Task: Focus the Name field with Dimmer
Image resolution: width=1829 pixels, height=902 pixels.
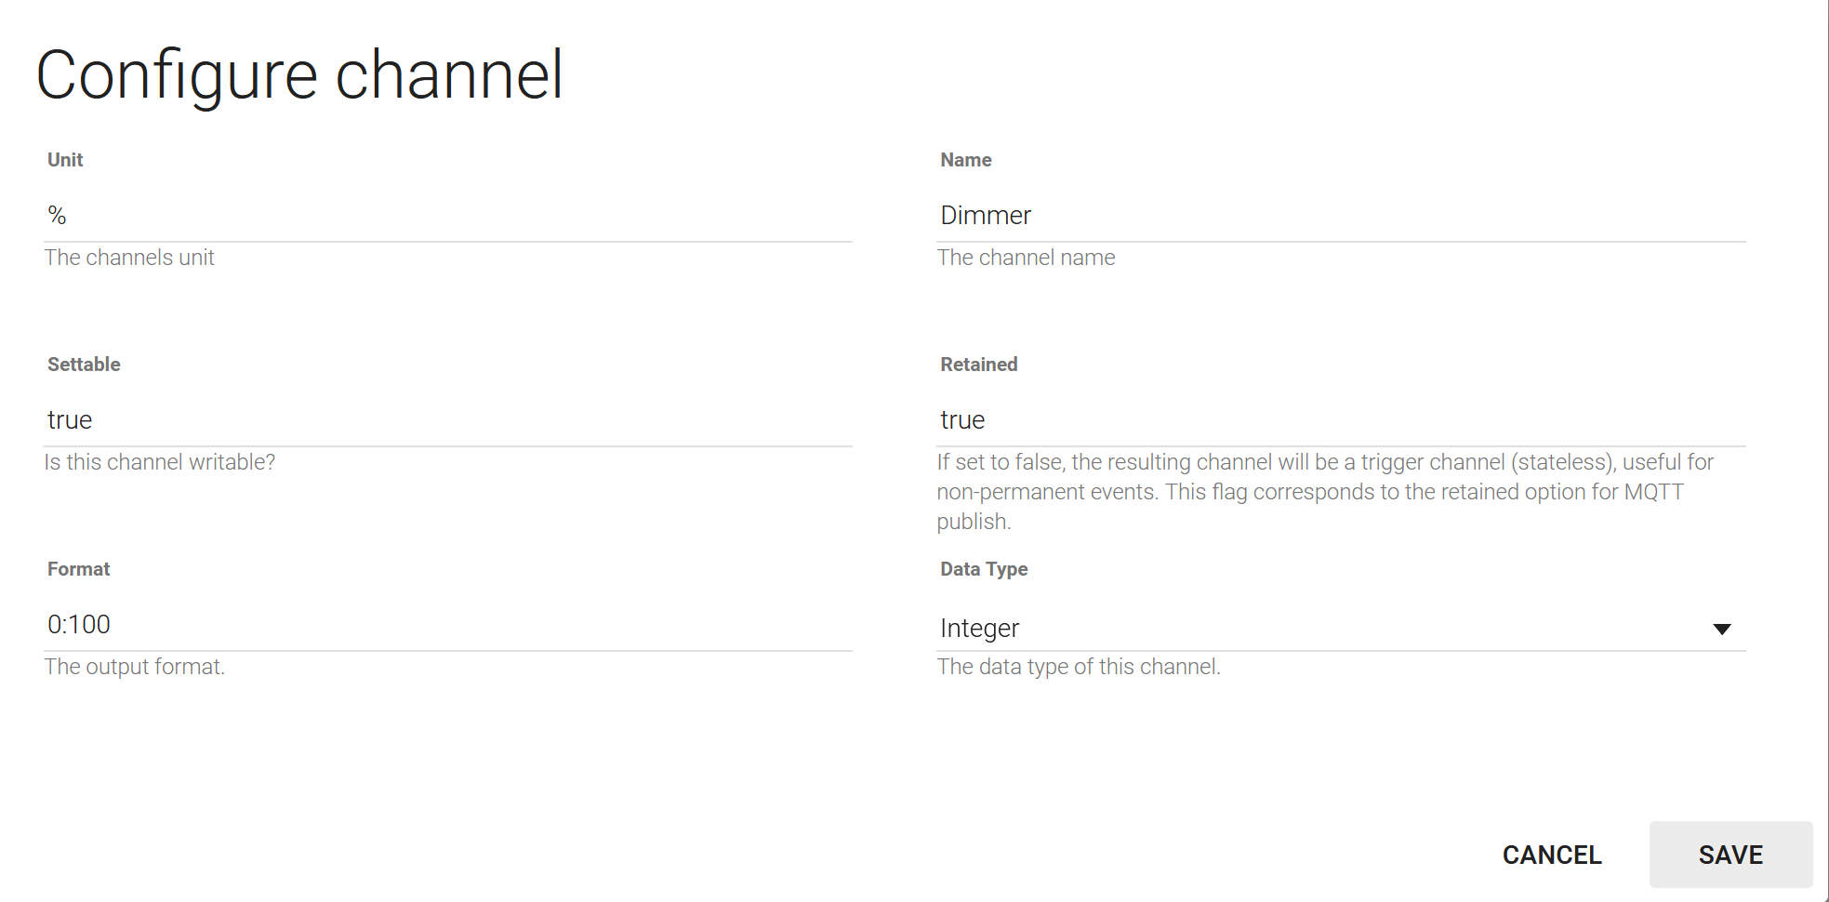Action: [1339, 216]
